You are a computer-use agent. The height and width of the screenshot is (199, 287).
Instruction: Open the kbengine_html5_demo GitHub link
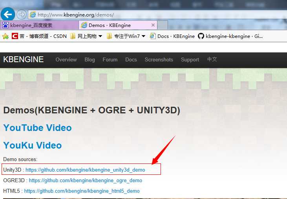(x=82, y=191)
